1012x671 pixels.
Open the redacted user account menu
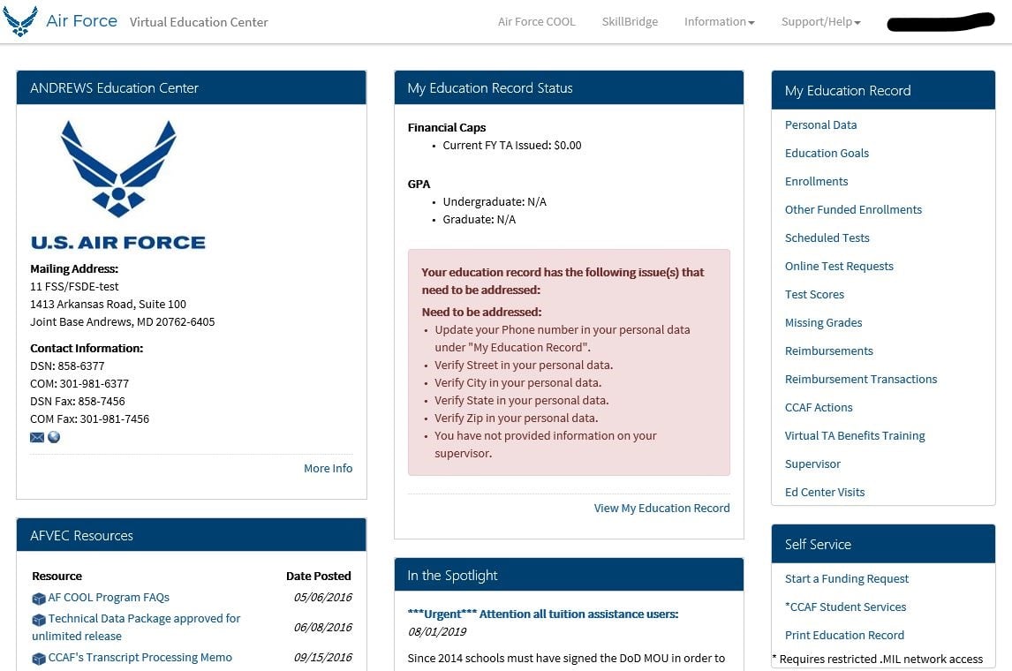940,22
